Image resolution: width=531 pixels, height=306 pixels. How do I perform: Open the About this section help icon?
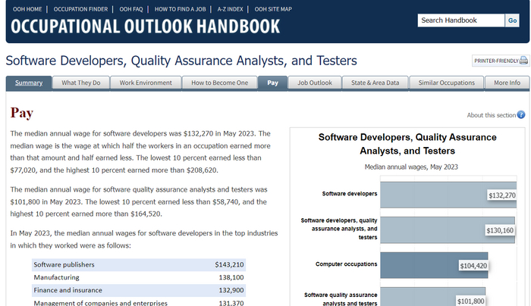(521, 115)
